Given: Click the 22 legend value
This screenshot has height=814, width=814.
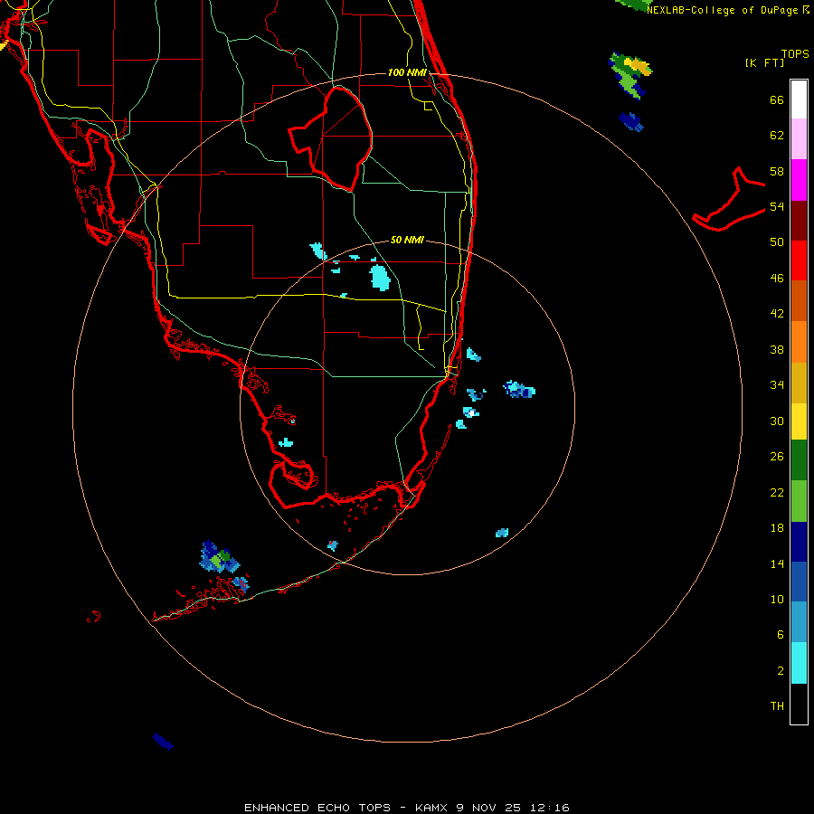Looking at the screenshot, I should 777,492.
